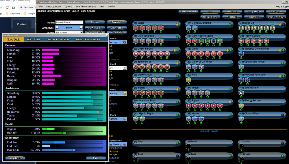This screenshot has width=289, height=164.
Task: Open the Import / Export menu
Action: [53, 6]
